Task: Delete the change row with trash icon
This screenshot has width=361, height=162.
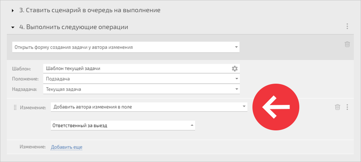Action: pos(338,107)
